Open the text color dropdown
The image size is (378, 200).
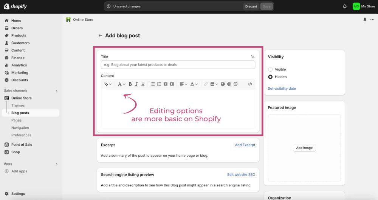pyautogui.click(x=194, y=84)
